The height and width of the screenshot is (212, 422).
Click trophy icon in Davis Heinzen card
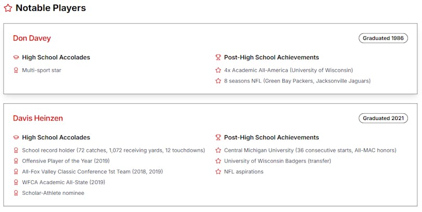[x=218, y=138]
